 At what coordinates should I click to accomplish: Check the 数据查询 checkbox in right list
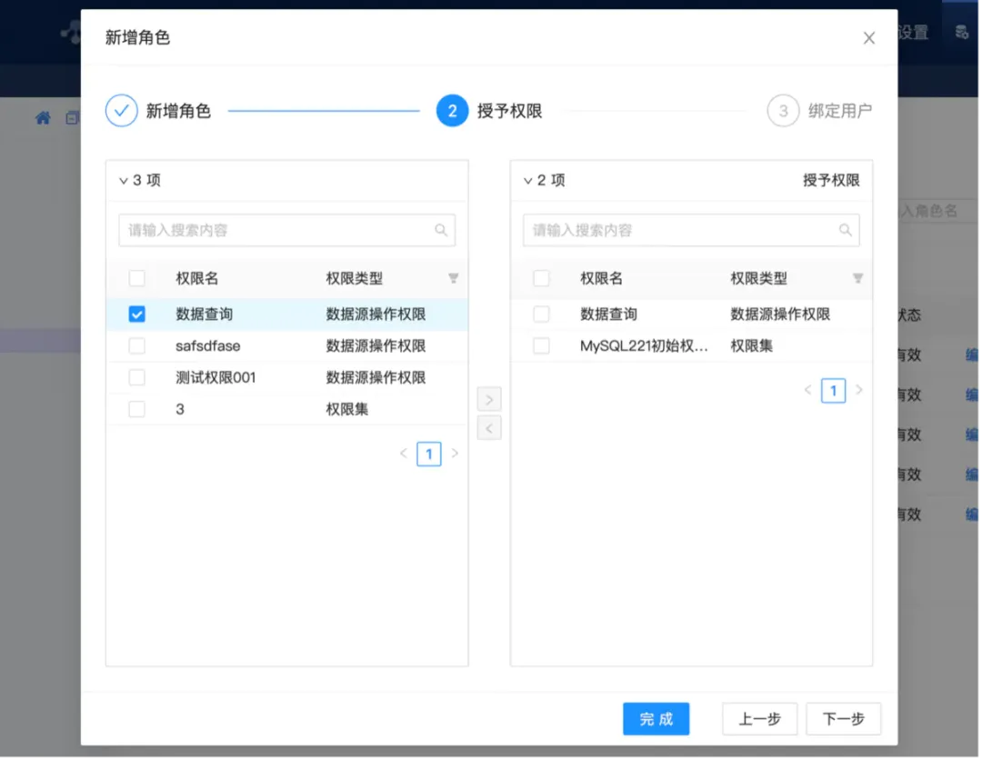pos(541,314)
